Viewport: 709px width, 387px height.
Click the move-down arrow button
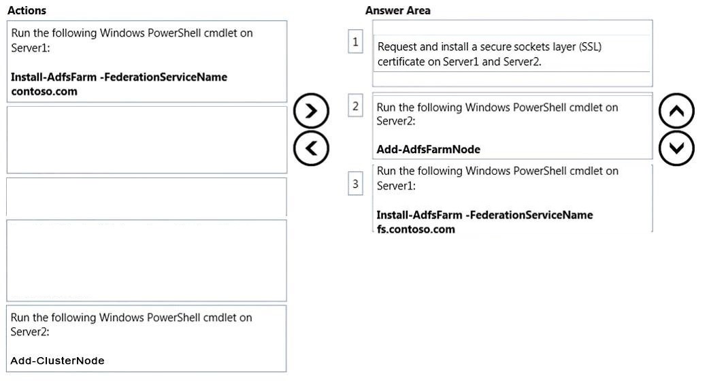(x=676, y=148)
